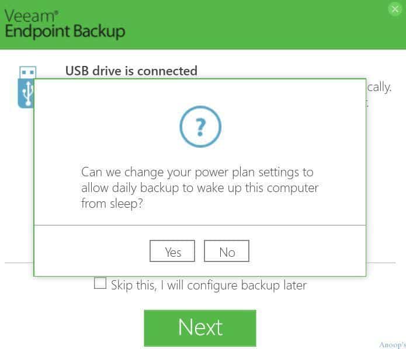The width and height of the screenshot is (406, 349).
Task: Decline power plan change with No
Action: click(227, 251)
